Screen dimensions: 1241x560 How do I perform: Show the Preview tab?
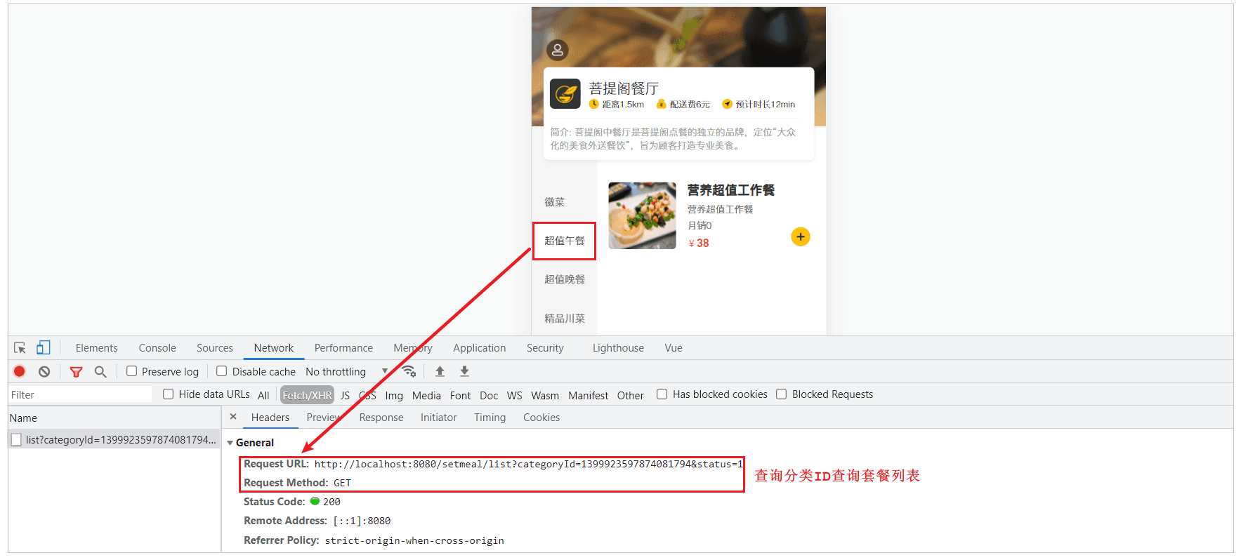pyautogui.click(x=324, y=418)
